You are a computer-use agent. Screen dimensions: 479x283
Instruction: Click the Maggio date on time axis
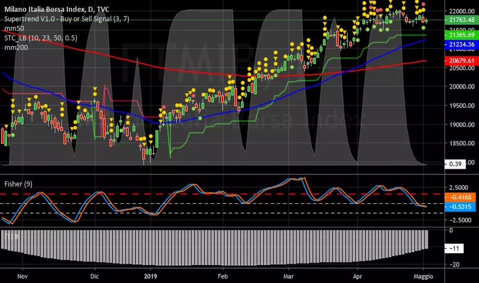click(423, 276)
